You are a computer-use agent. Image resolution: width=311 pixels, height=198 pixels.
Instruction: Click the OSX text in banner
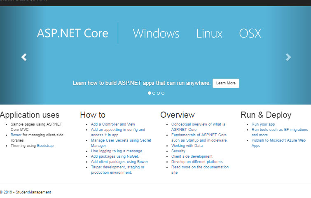tap(250, 33)
